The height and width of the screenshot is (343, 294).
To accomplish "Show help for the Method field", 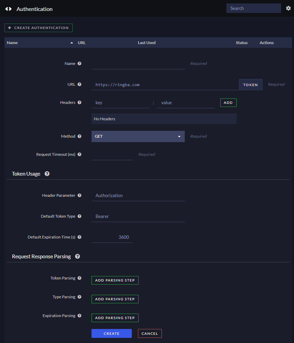I will coord(80,136).
